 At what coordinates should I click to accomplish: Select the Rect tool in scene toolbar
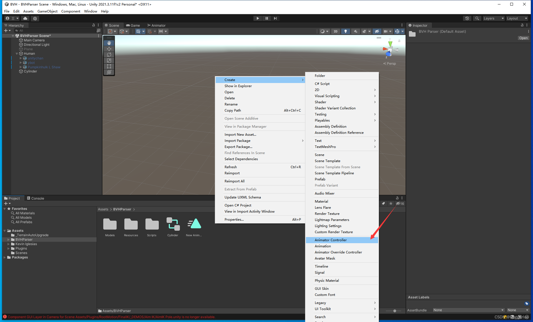(109, 66)
